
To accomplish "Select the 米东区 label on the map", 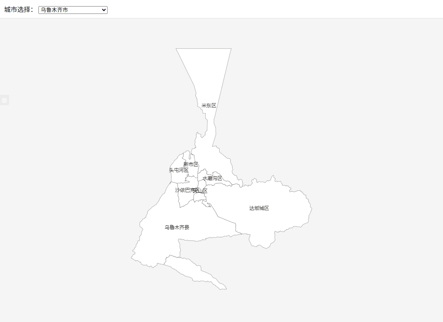I will 209,106.
